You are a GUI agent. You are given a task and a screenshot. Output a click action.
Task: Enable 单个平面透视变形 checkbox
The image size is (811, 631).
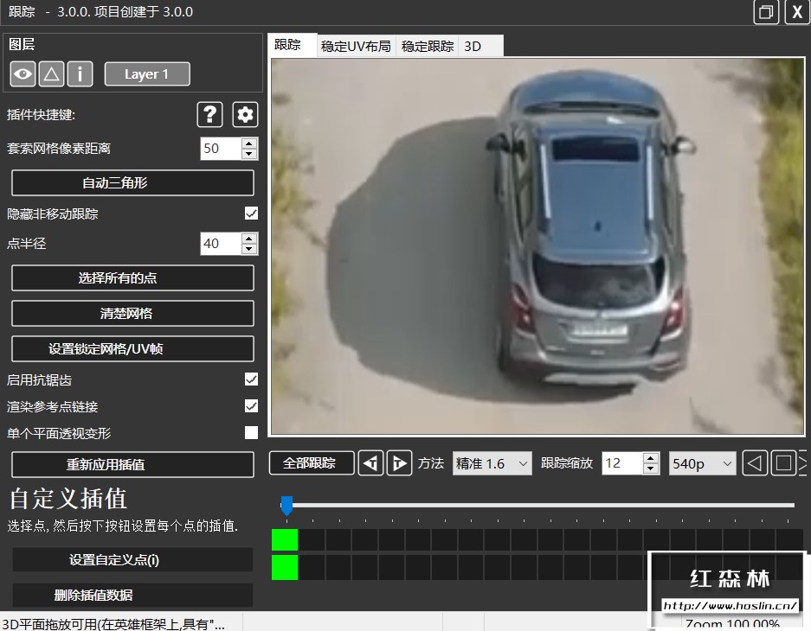[x=251, y=432]
